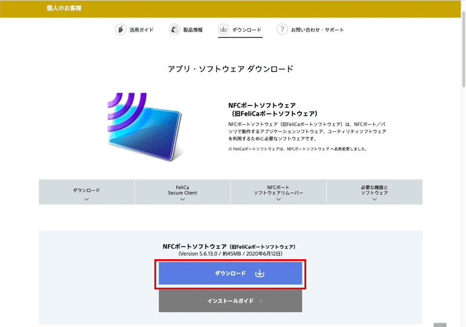
Task: Jump to the FeliCa Secure Client section
Action: [x=183, y=192]
